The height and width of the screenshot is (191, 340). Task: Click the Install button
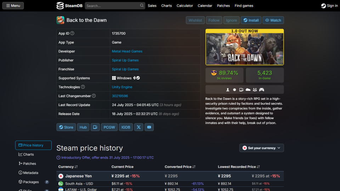pyautogui.click(x=251, y=20)
